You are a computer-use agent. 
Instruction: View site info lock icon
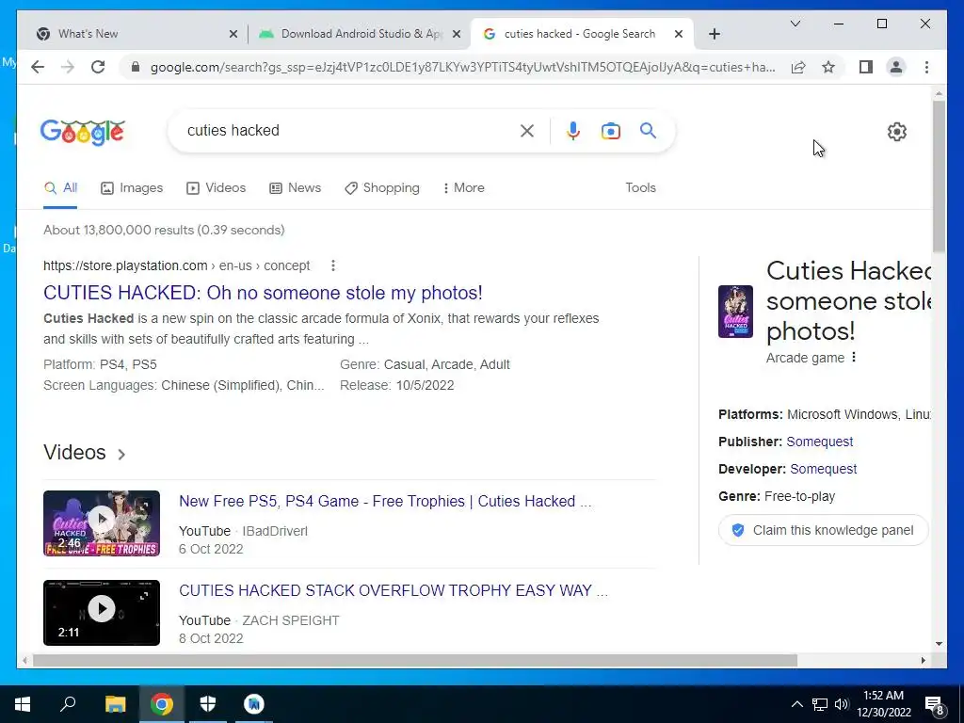[x=136, y=67]
